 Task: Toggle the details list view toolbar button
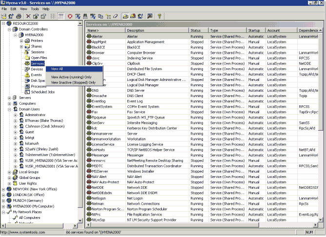pos(61,16)
